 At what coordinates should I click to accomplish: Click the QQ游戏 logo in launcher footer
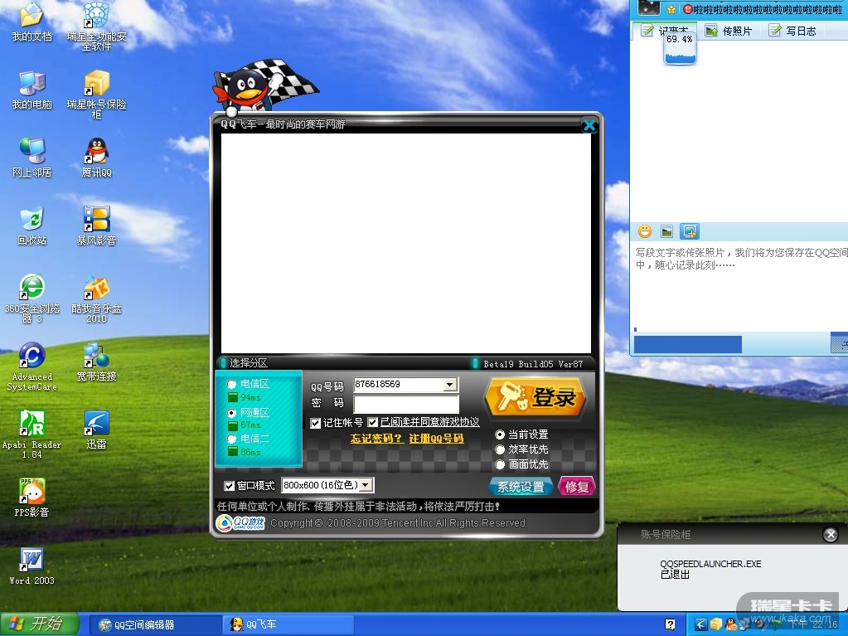240,523
